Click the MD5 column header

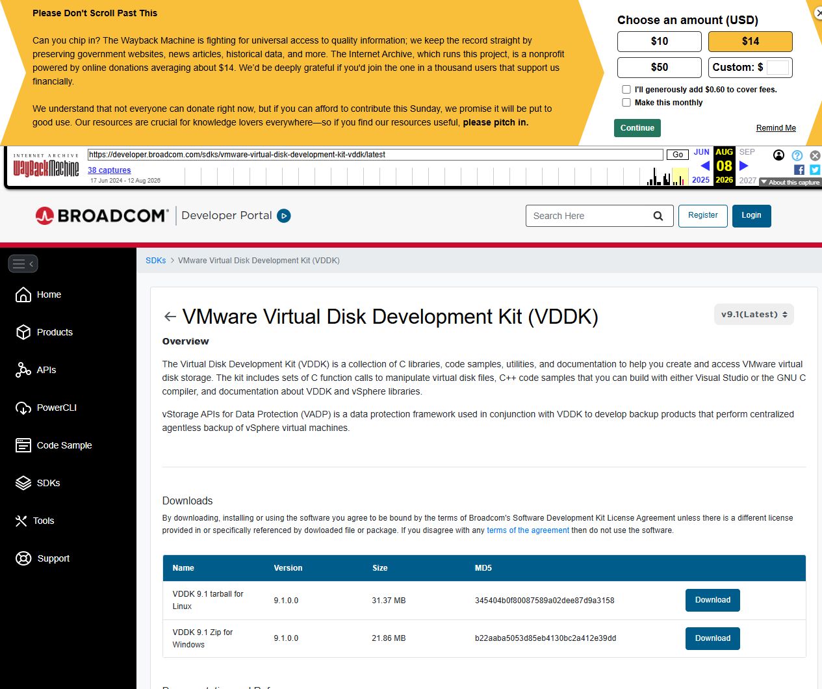pos(483,568)
